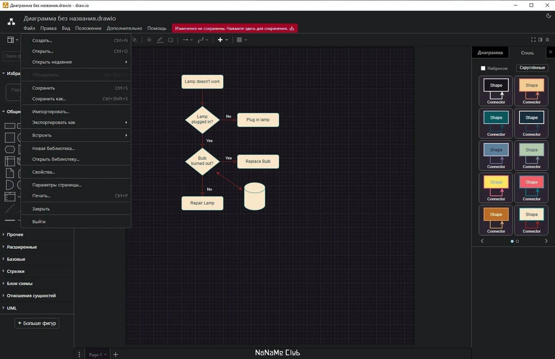Expand the Стрелки shape category

tap(37, 271)
